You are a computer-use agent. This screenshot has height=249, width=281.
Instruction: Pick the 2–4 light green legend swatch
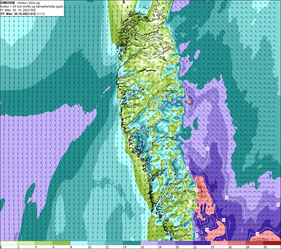(26, 243)
